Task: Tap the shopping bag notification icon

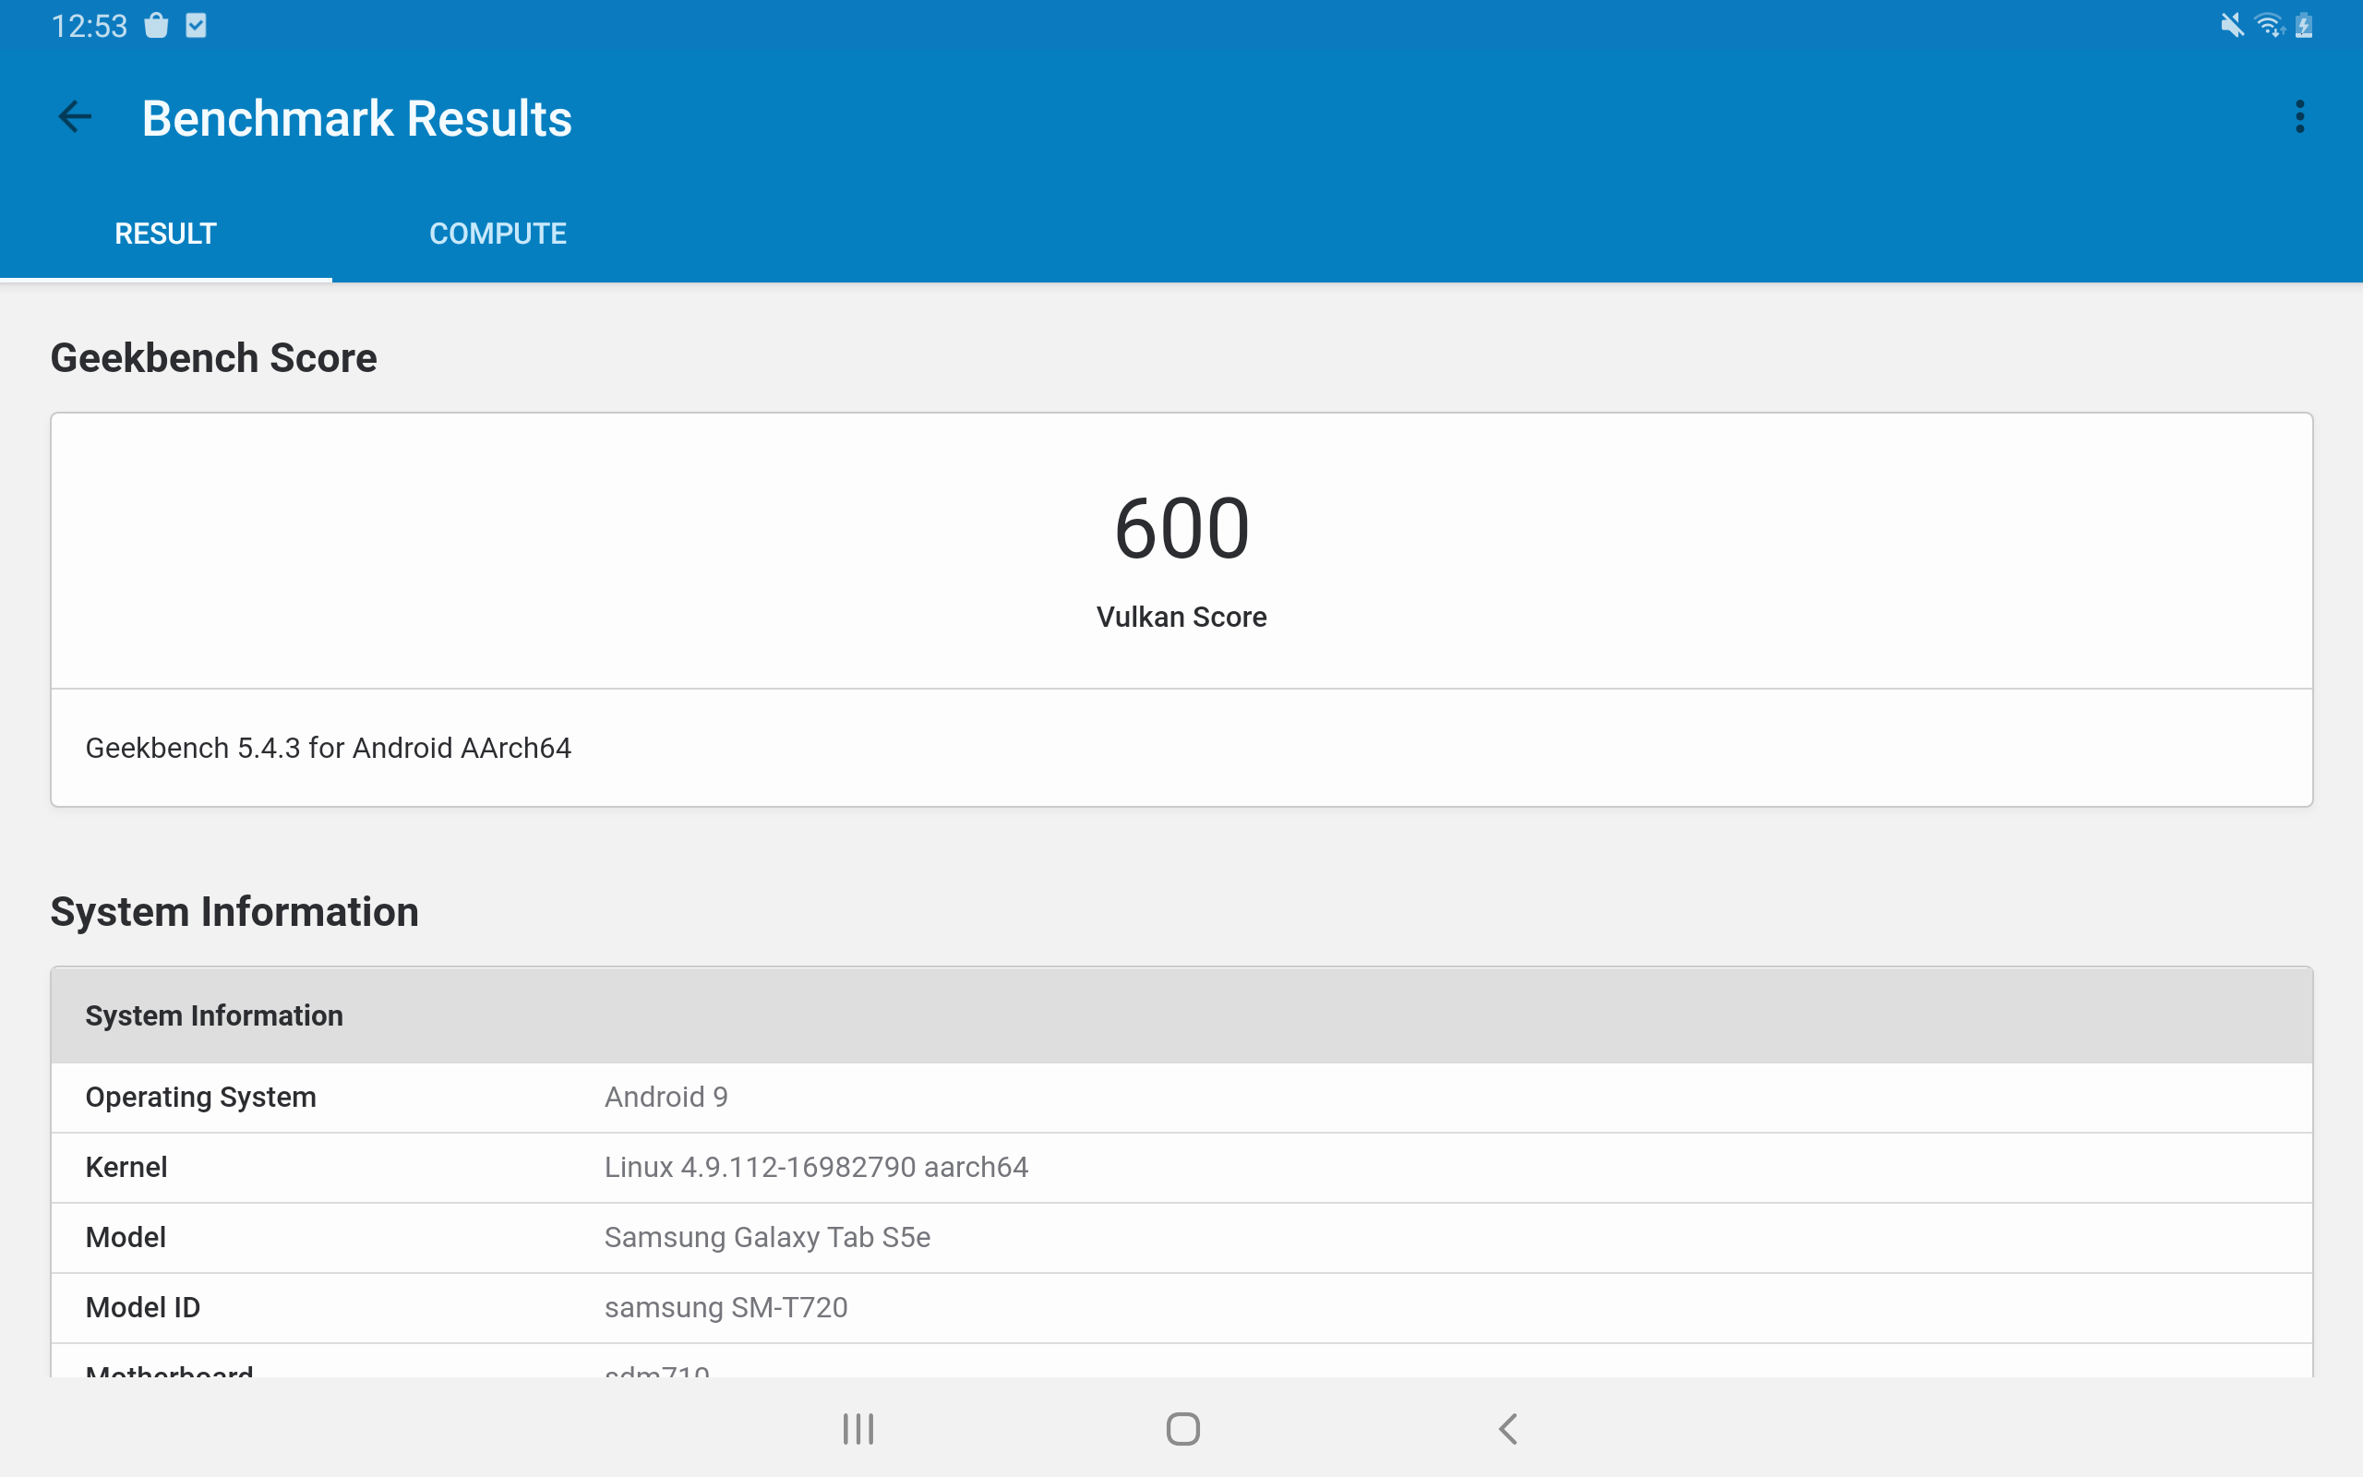Action: point(156,26)
